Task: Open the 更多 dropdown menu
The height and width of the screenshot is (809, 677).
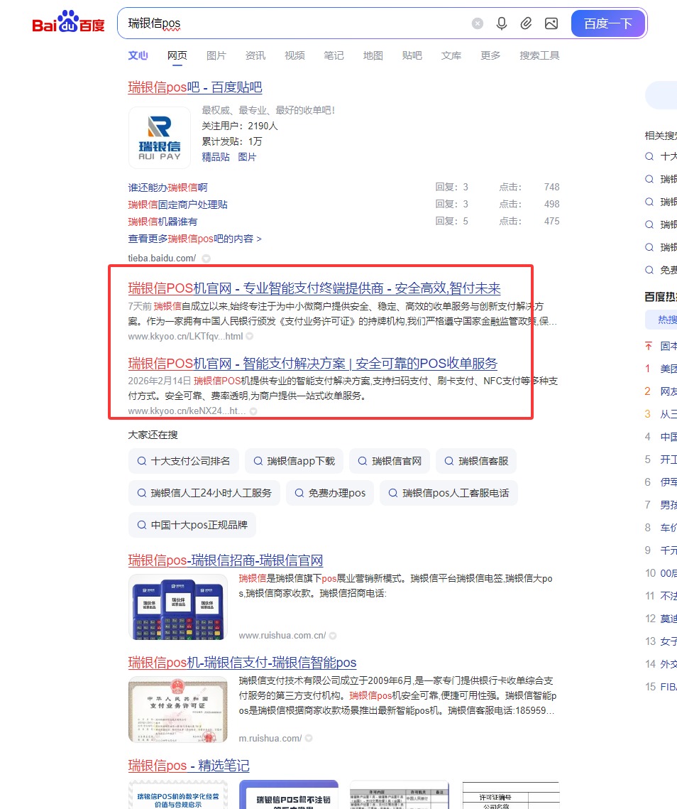Action: point(490,55)
